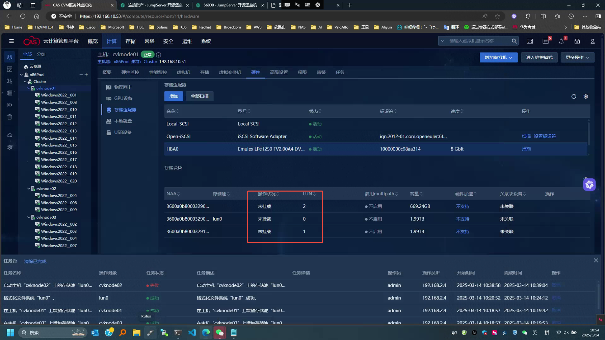Expand the 更多操作 dropdown
605x340 pixels.
(x=577, y=57)
